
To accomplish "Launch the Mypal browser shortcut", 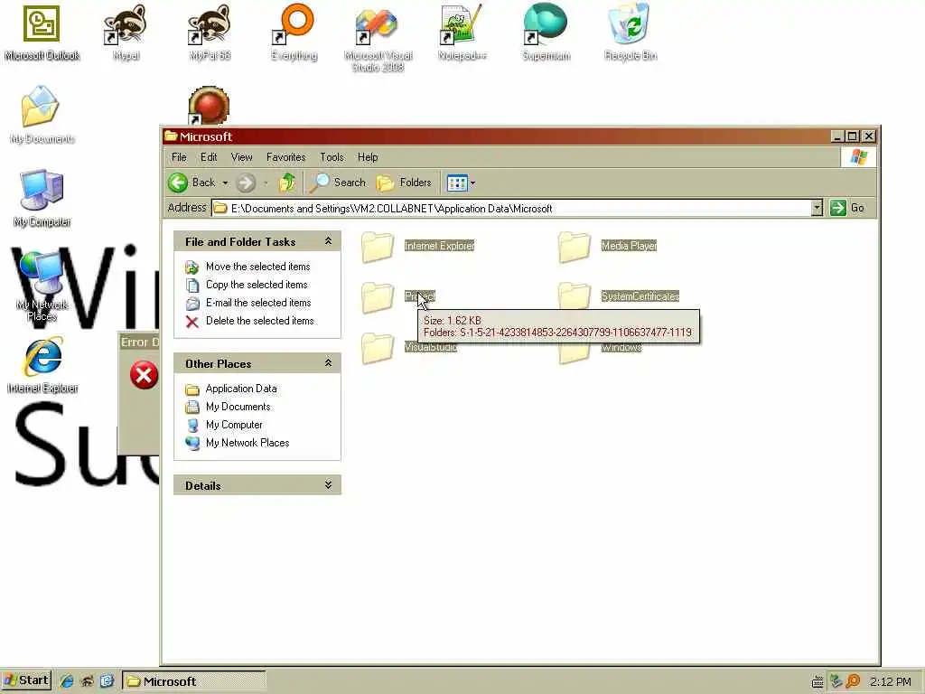I will coord(126,33).
